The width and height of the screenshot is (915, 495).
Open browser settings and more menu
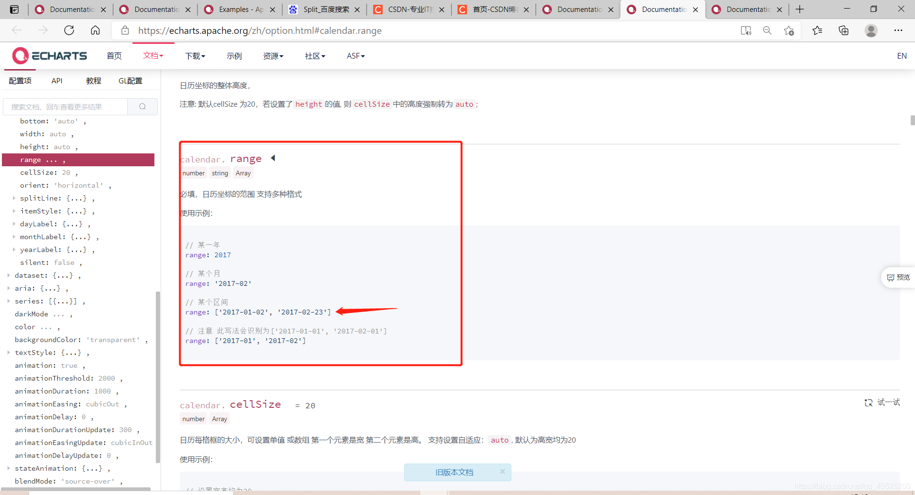tap(898, 30)
